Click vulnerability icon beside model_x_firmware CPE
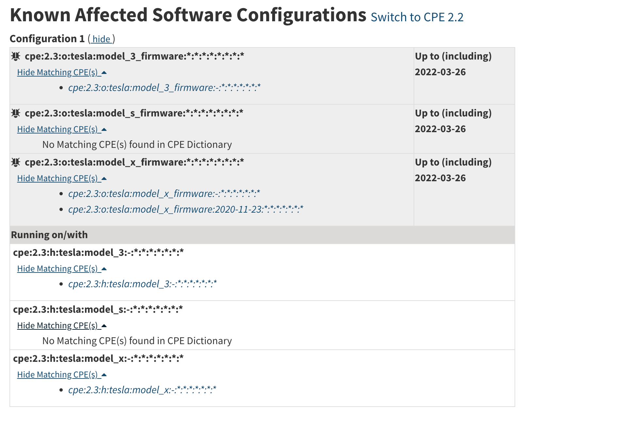This screenshot has height=422, width=641. [x=16, y=162]
